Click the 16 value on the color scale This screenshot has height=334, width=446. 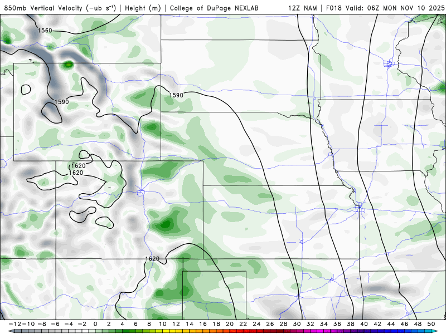[x=203, y=324]
